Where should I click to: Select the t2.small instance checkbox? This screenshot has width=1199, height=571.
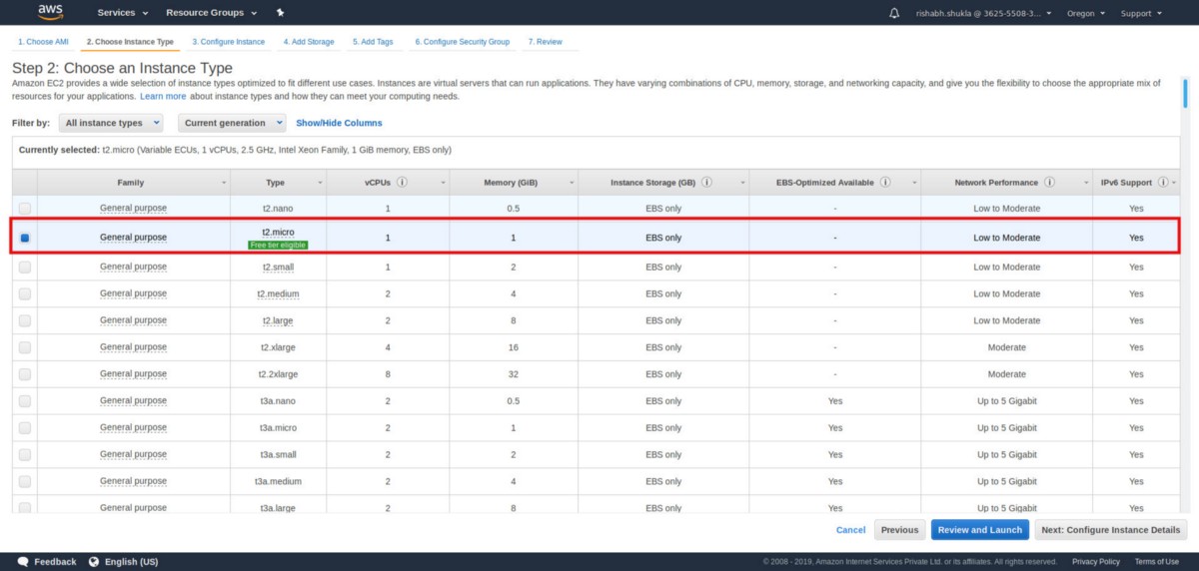[25, 268]
